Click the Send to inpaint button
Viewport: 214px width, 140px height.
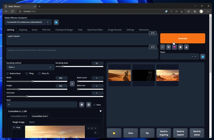pos(180,133)
